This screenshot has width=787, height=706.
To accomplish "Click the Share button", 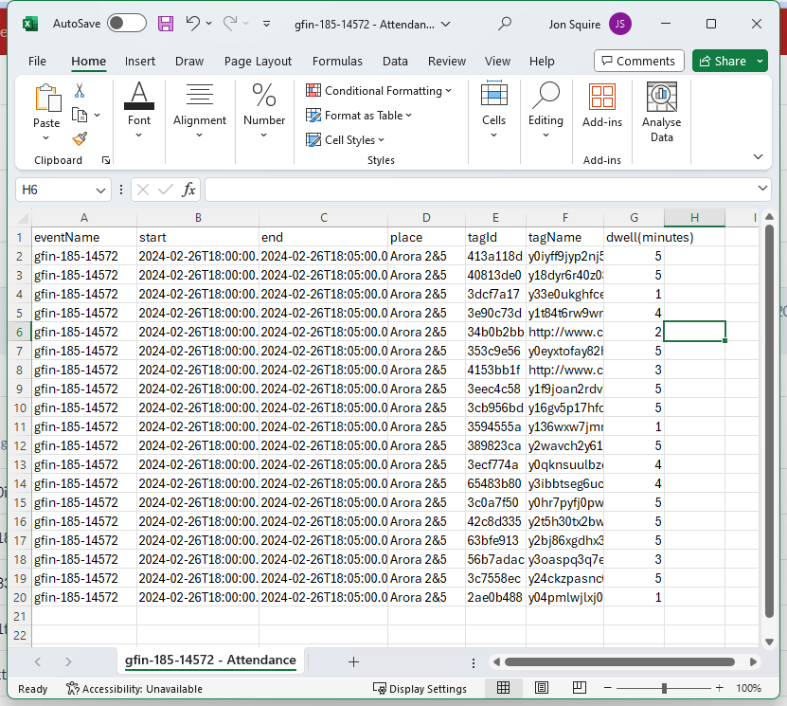I will tap(723, 61).
